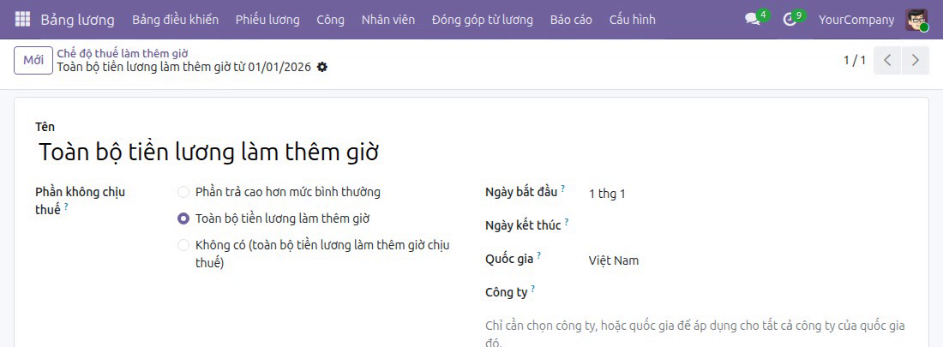943x347 pixels.
Task: Show help tooltip for Phần không chịu thuế
Action: [x=65, y=206]
